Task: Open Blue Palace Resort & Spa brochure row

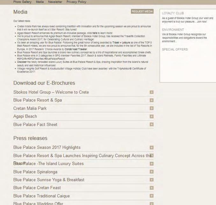Action: click(83, 100)
